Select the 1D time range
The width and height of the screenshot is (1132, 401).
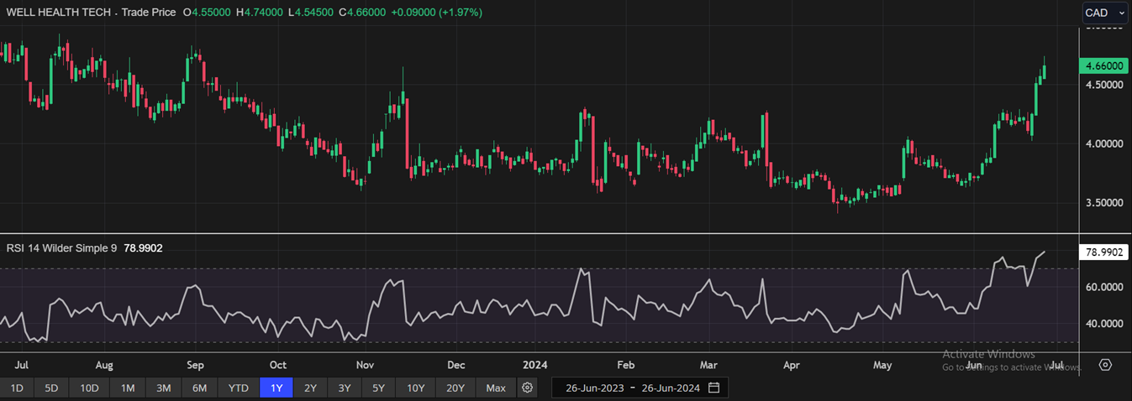coord(17,388)
